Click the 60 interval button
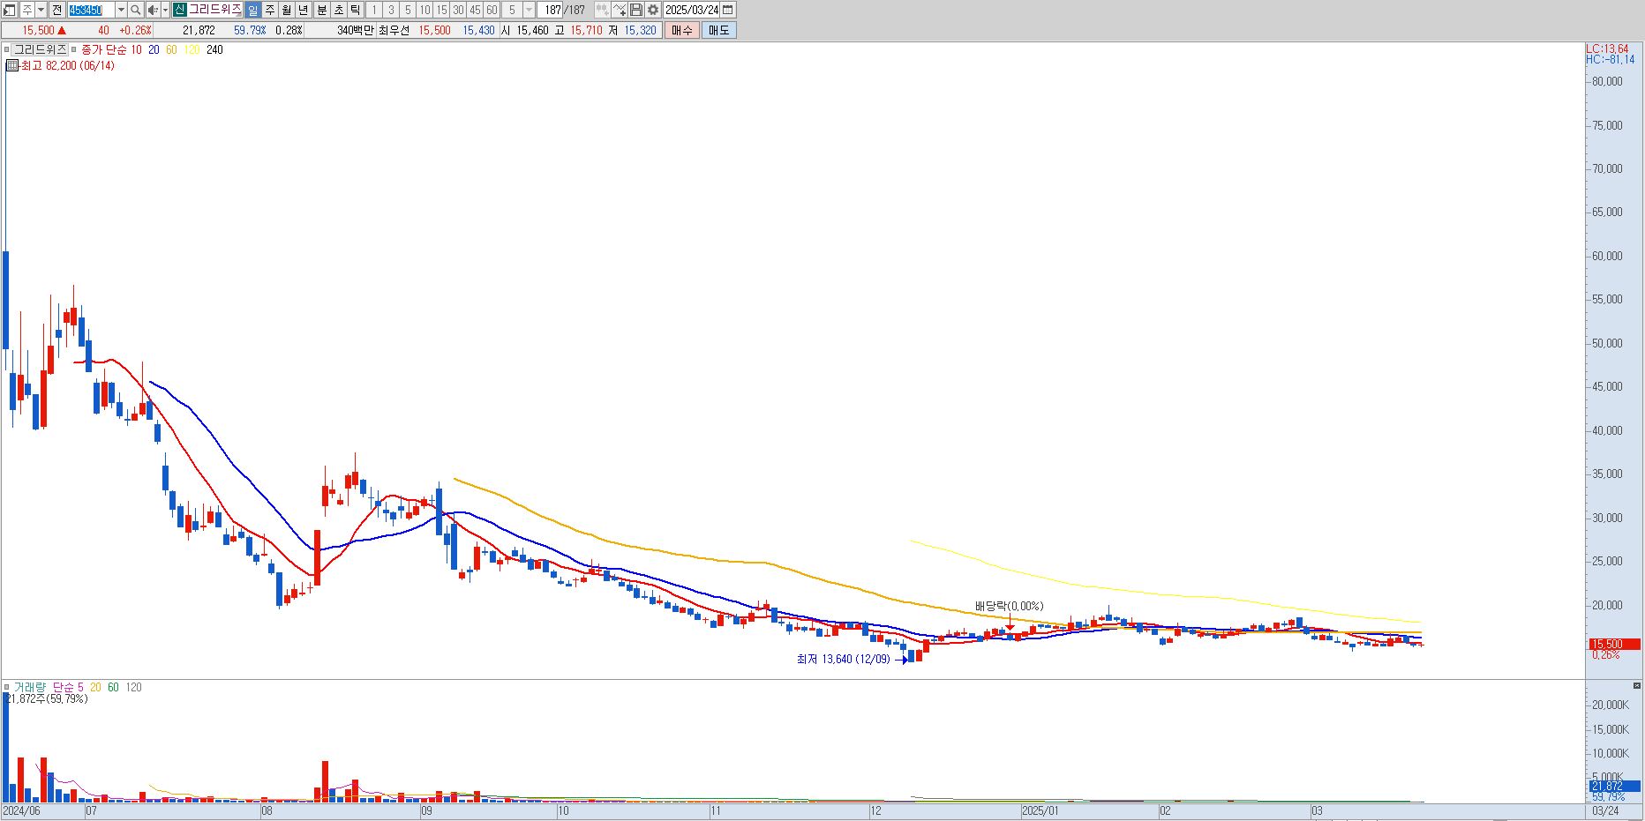 (x=492, y=10)
